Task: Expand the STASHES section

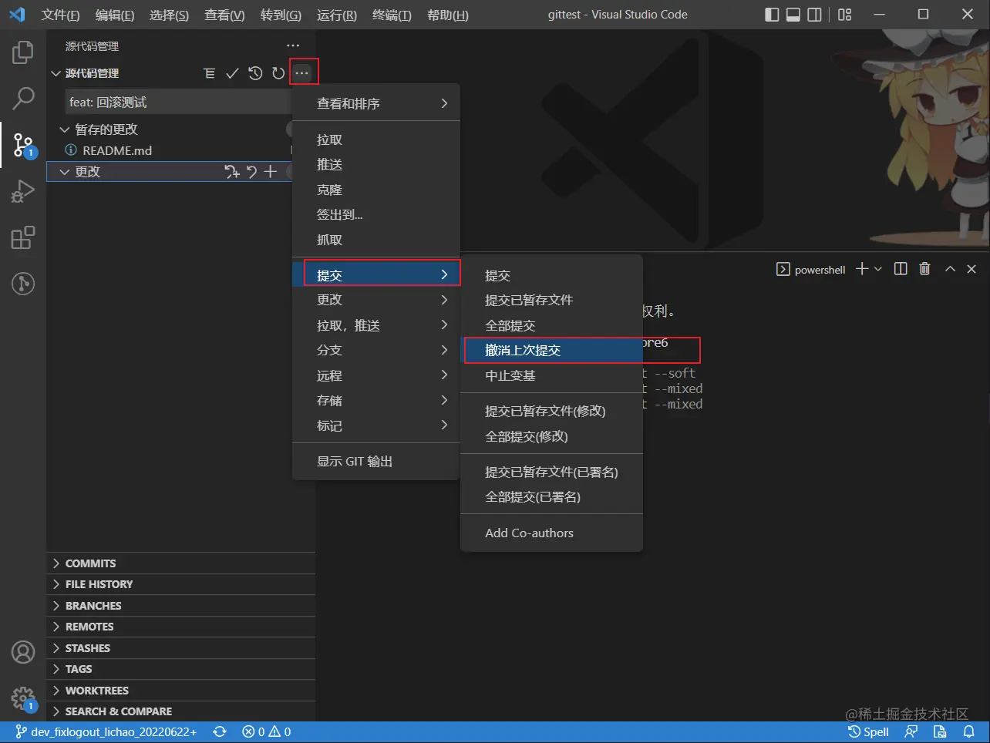Action: point(180,648)
